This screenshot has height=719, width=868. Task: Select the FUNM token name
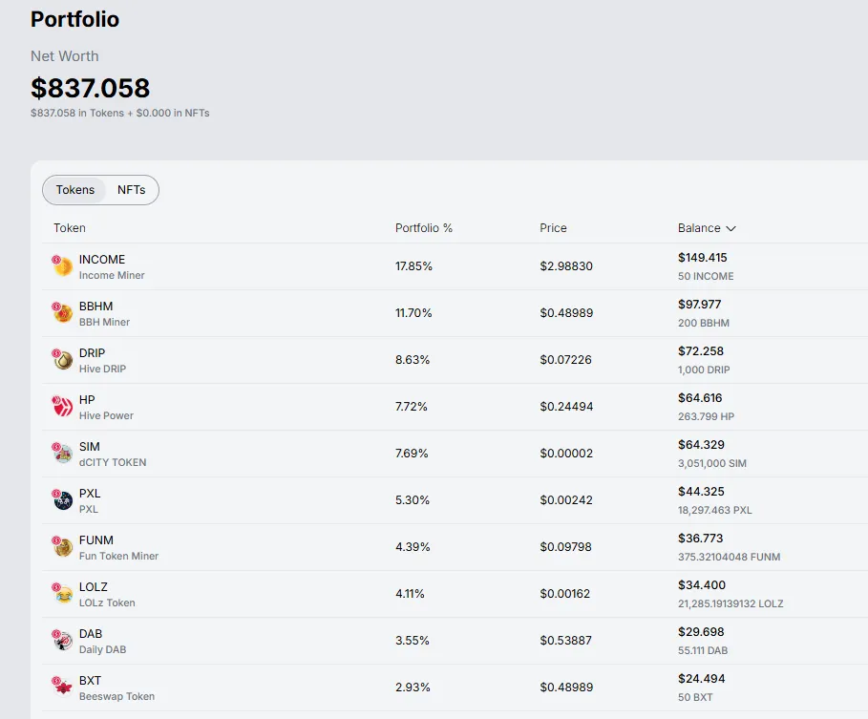96,539
